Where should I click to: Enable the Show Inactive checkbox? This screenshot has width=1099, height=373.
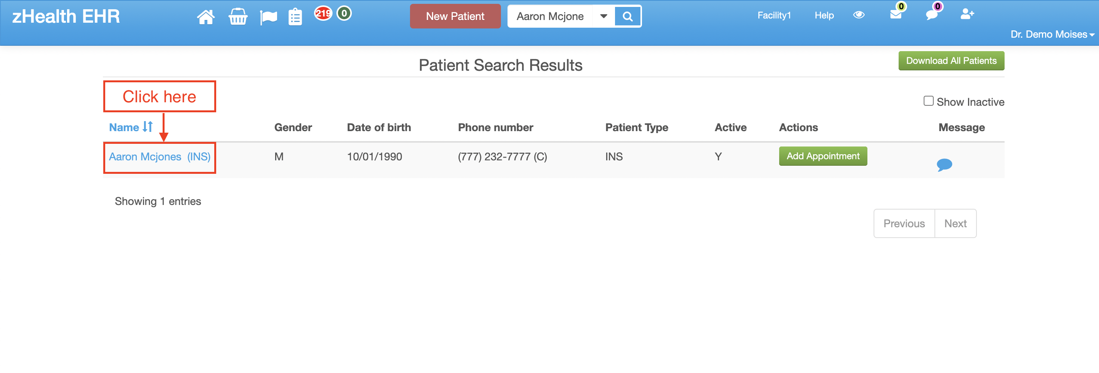tap(928, 101)
